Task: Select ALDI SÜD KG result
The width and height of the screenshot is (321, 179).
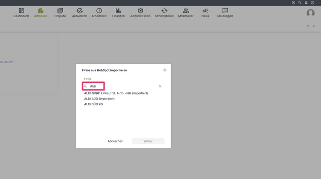Action: [x=93, y=104]
